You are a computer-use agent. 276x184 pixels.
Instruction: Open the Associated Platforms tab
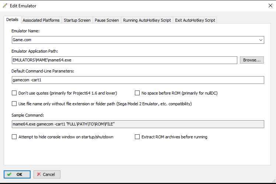(x=41, y=20)
